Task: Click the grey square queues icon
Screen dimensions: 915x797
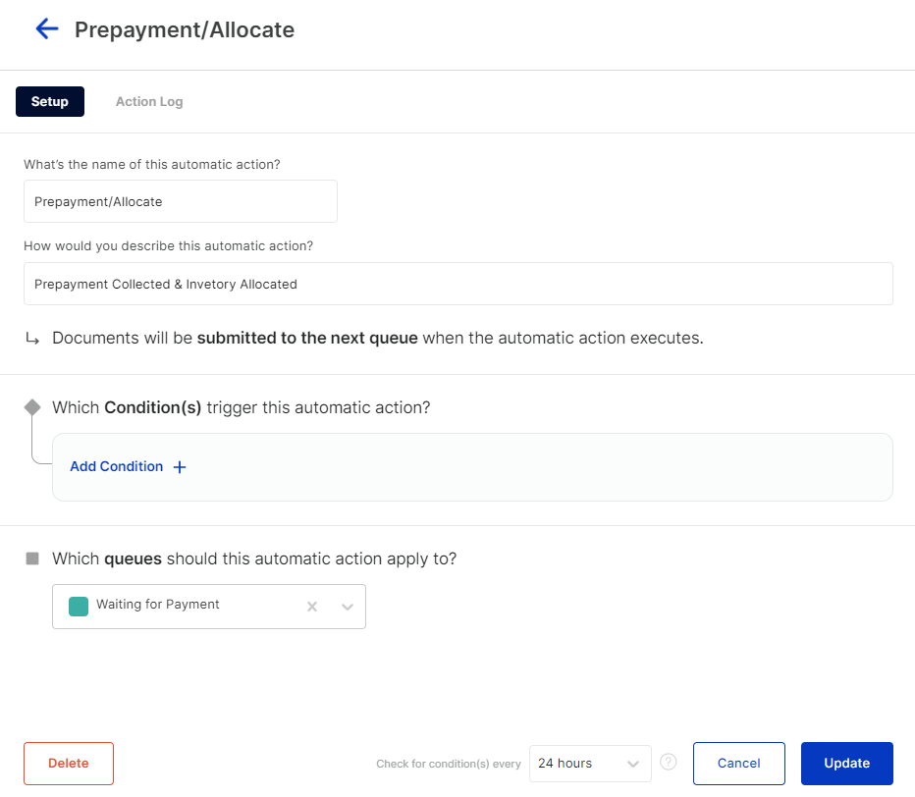Action: click(32, 558)
